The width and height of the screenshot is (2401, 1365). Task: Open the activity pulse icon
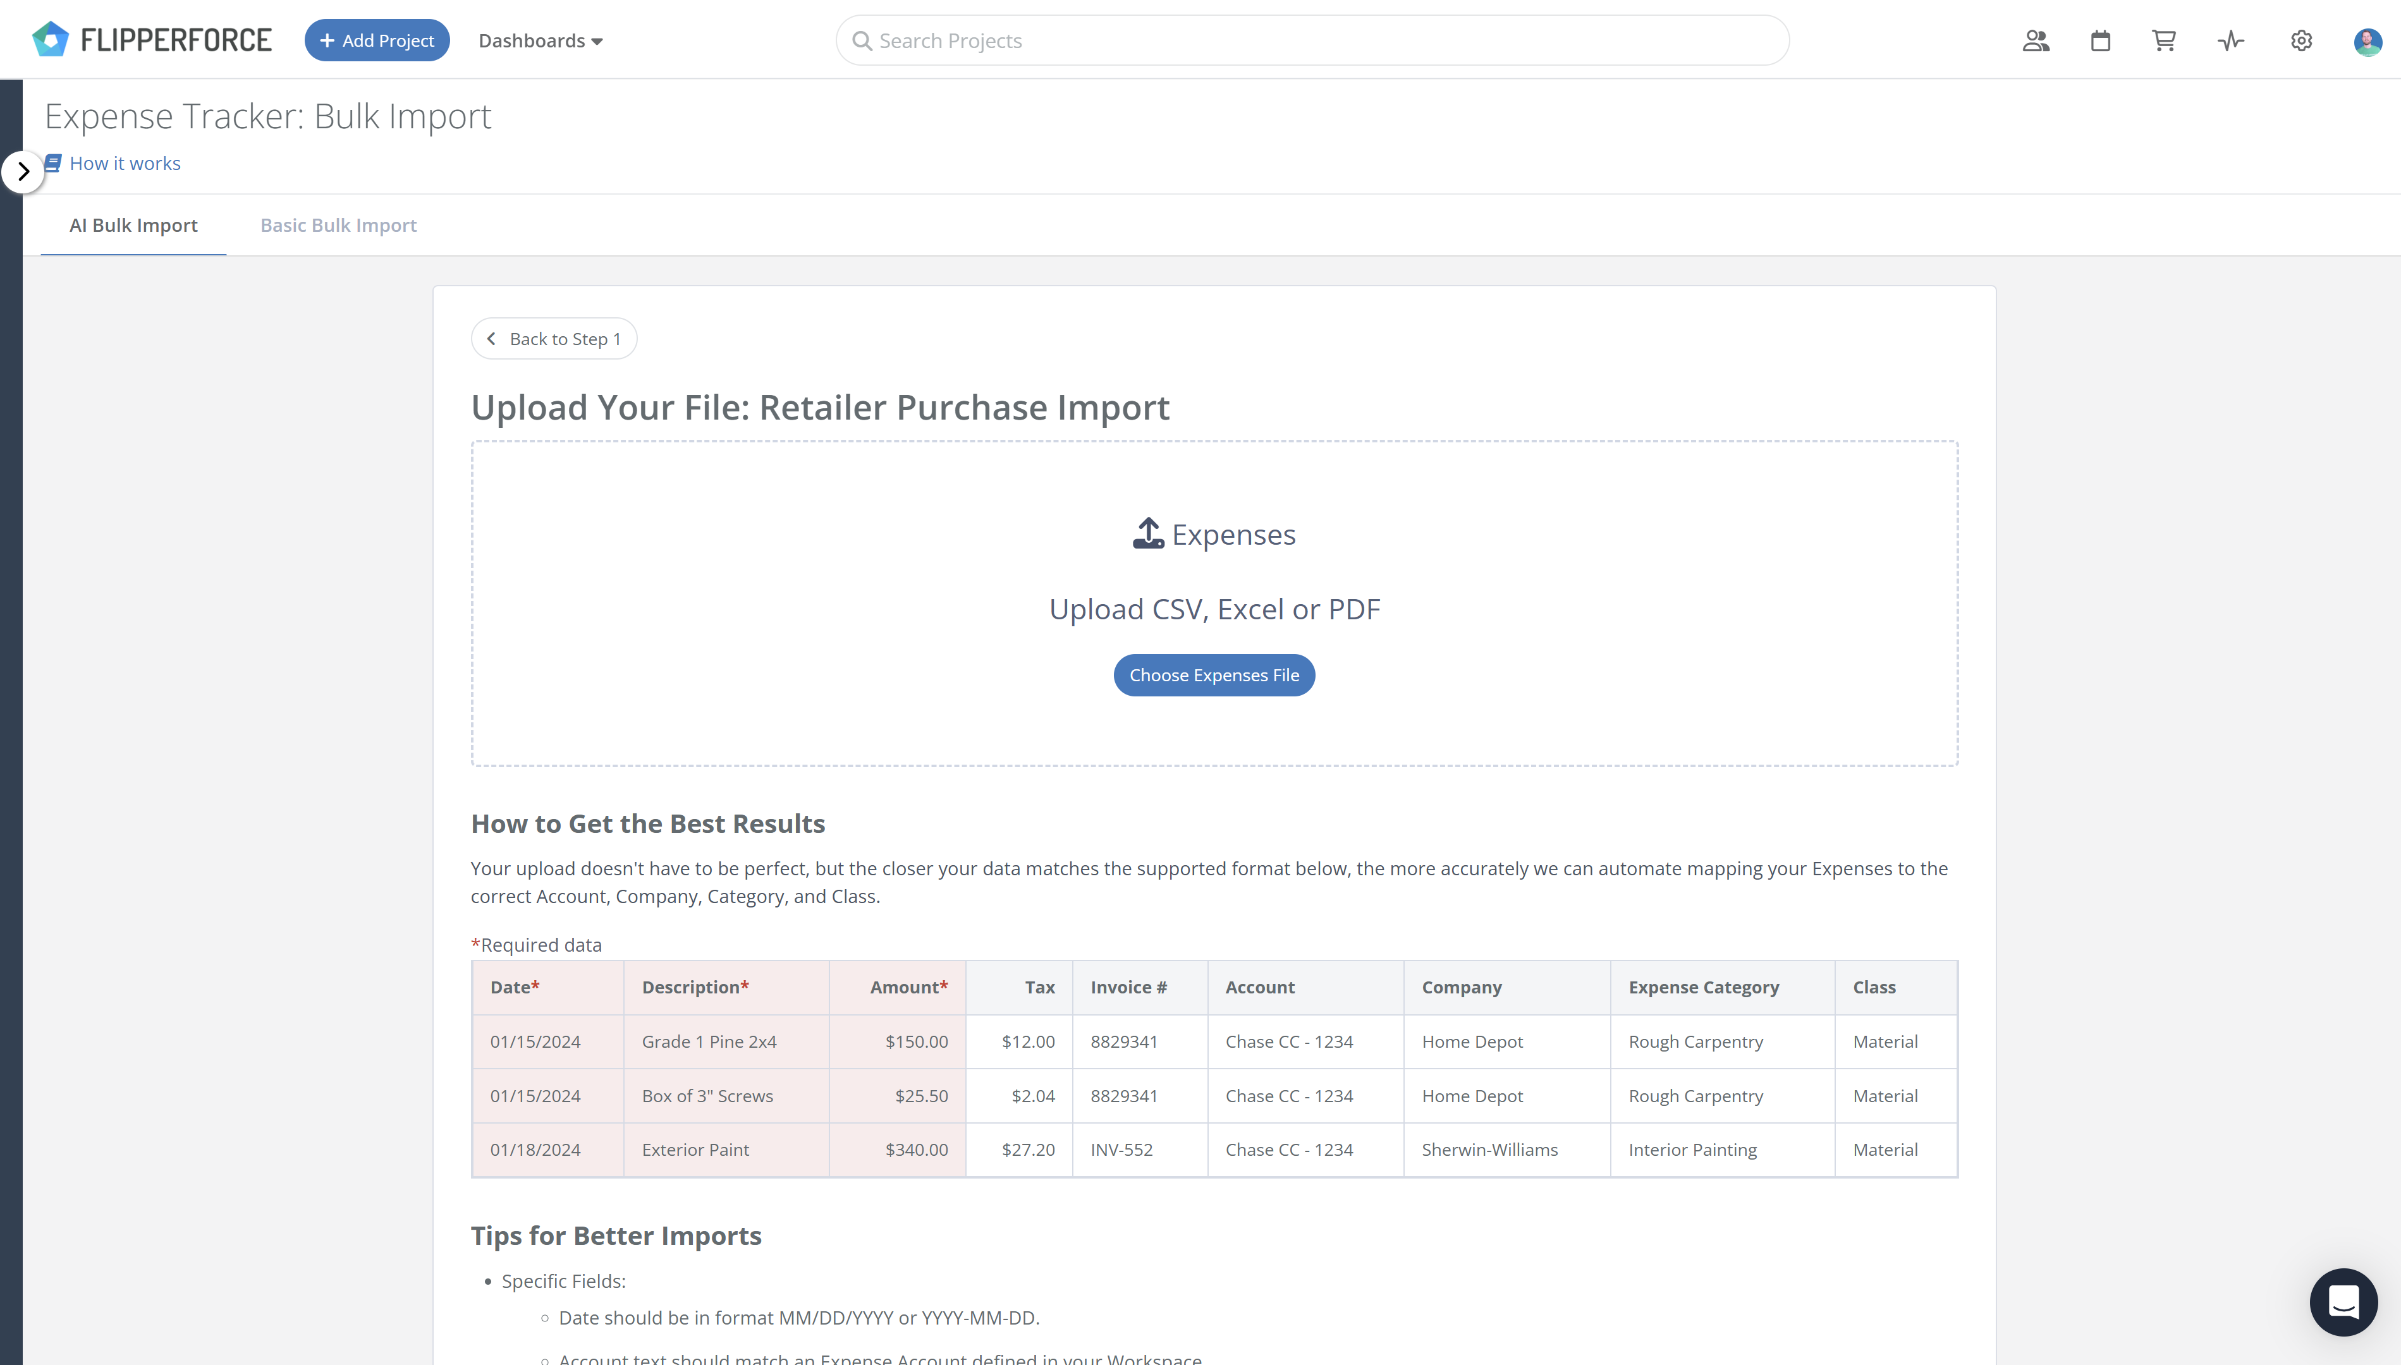tap(2230, 40)
